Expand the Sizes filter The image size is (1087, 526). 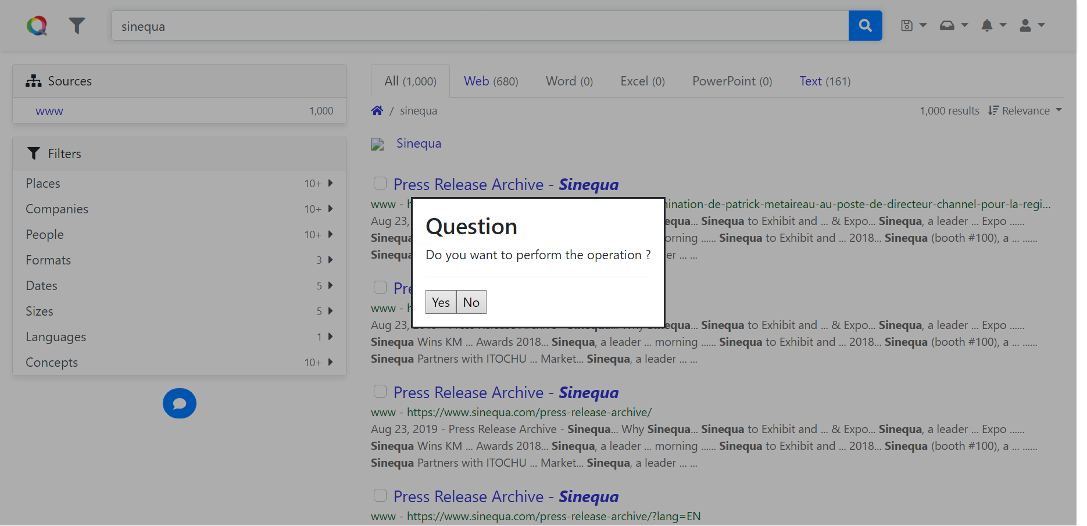(180, 311)
